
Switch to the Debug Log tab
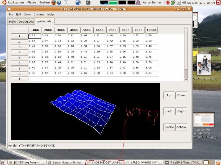pos(26,21)
